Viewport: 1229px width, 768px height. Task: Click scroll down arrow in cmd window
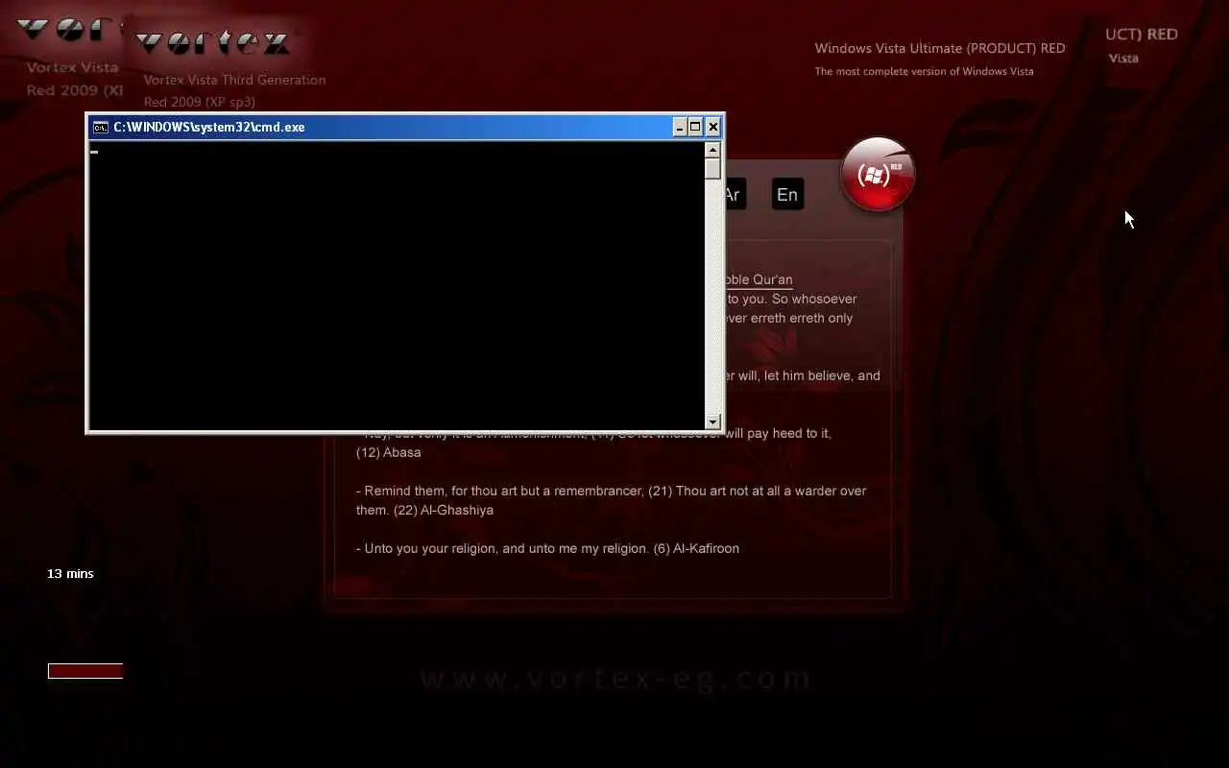tap(712, 421)
